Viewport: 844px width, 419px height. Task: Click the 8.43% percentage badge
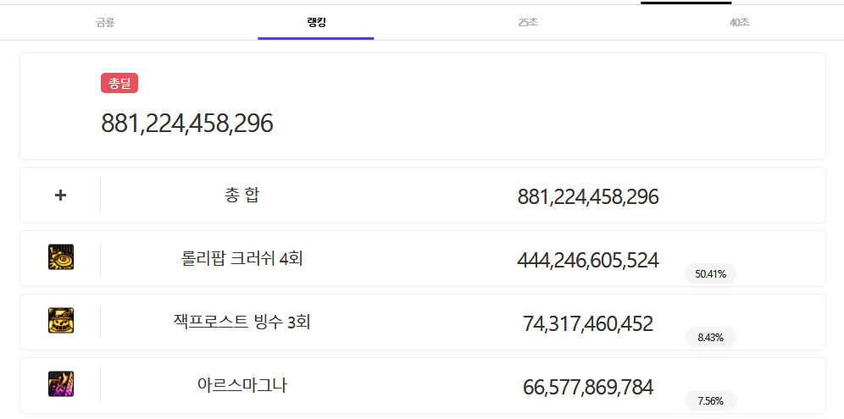[710, 337]
